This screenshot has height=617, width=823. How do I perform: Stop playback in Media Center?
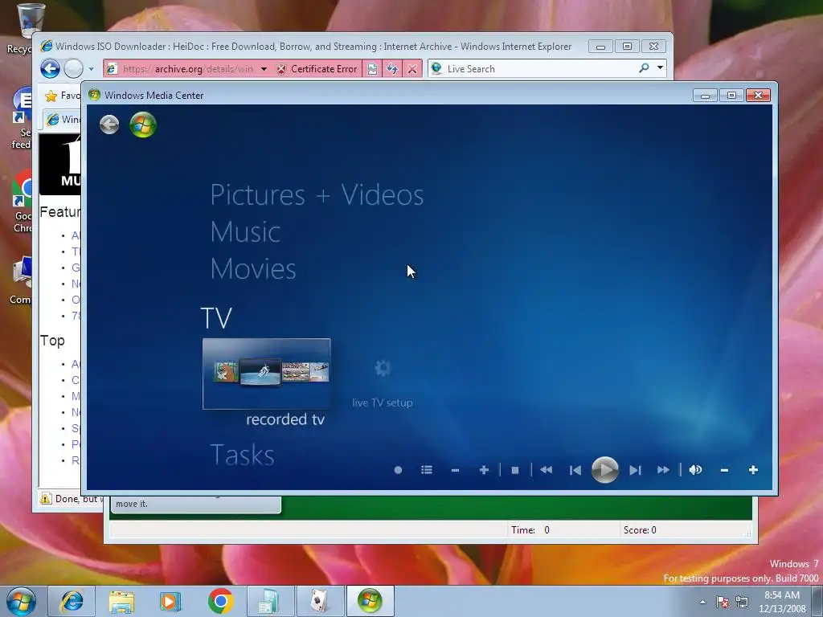[x=515, y=470]
